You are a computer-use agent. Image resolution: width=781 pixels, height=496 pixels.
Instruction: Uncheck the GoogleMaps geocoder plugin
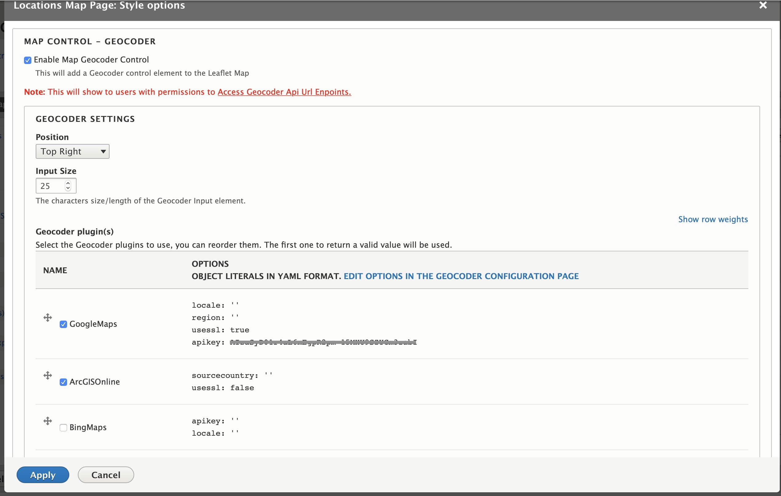click(63, 324)
